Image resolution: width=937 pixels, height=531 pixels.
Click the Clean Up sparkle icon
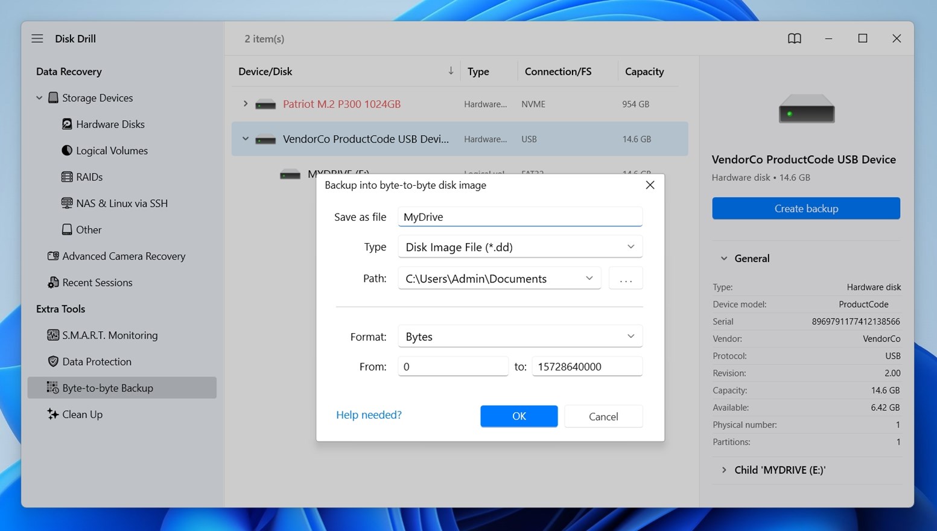click(x=53, y=414)
